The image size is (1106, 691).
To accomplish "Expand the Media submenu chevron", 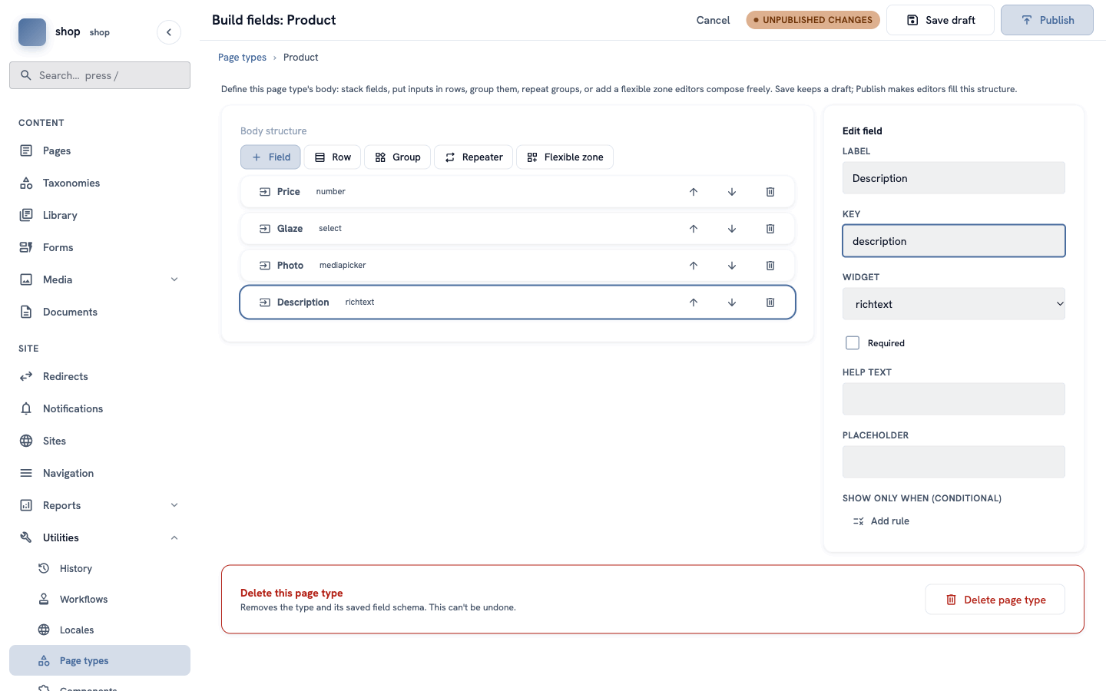I will pyautogui.click(x=174, y=279).
